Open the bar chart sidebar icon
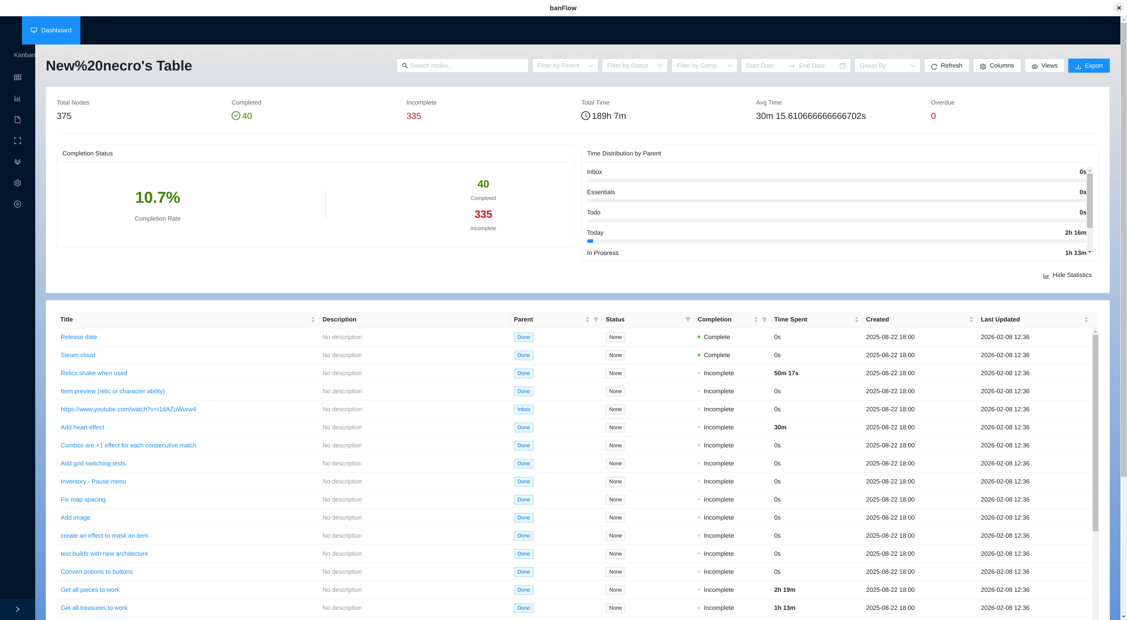The height and width of the screenshot is (620, 1127). (x=18, y=99)
